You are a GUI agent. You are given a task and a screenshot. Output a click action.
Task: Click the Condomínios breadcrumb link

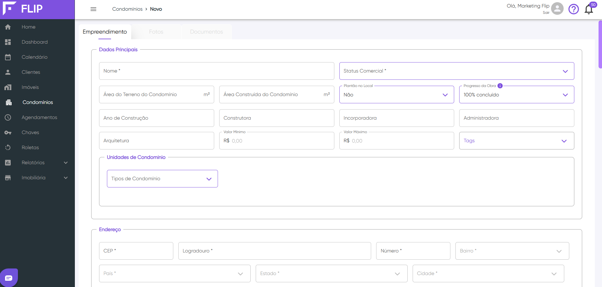127,9
